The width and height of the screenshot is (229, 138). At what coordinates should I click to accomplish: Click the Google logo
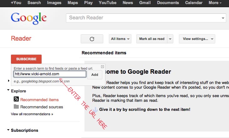tap(28, 19)
